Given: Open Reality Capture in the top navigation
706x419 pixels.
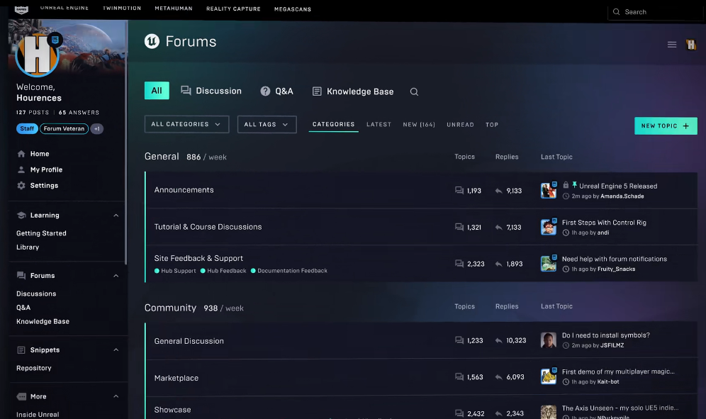Looking at the screenshot, I should (233, 9).
